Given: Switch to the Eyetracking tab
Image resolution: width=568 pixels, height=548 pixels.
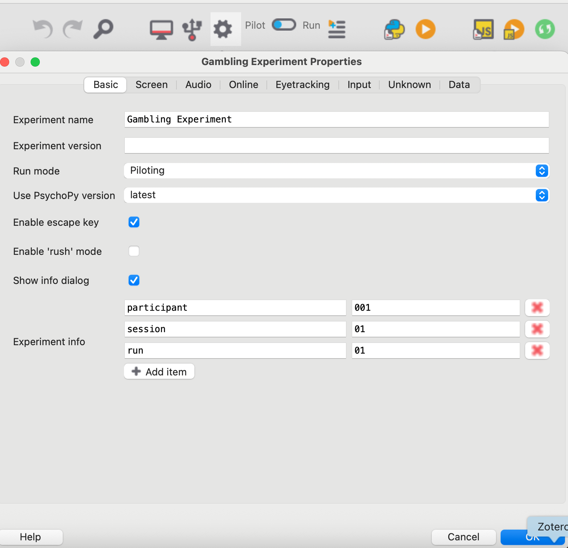Looking at the screenshot, I should (x=302, y=85).
